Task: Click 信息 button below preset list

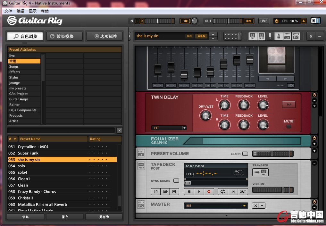Action: (x=25, y=217)
